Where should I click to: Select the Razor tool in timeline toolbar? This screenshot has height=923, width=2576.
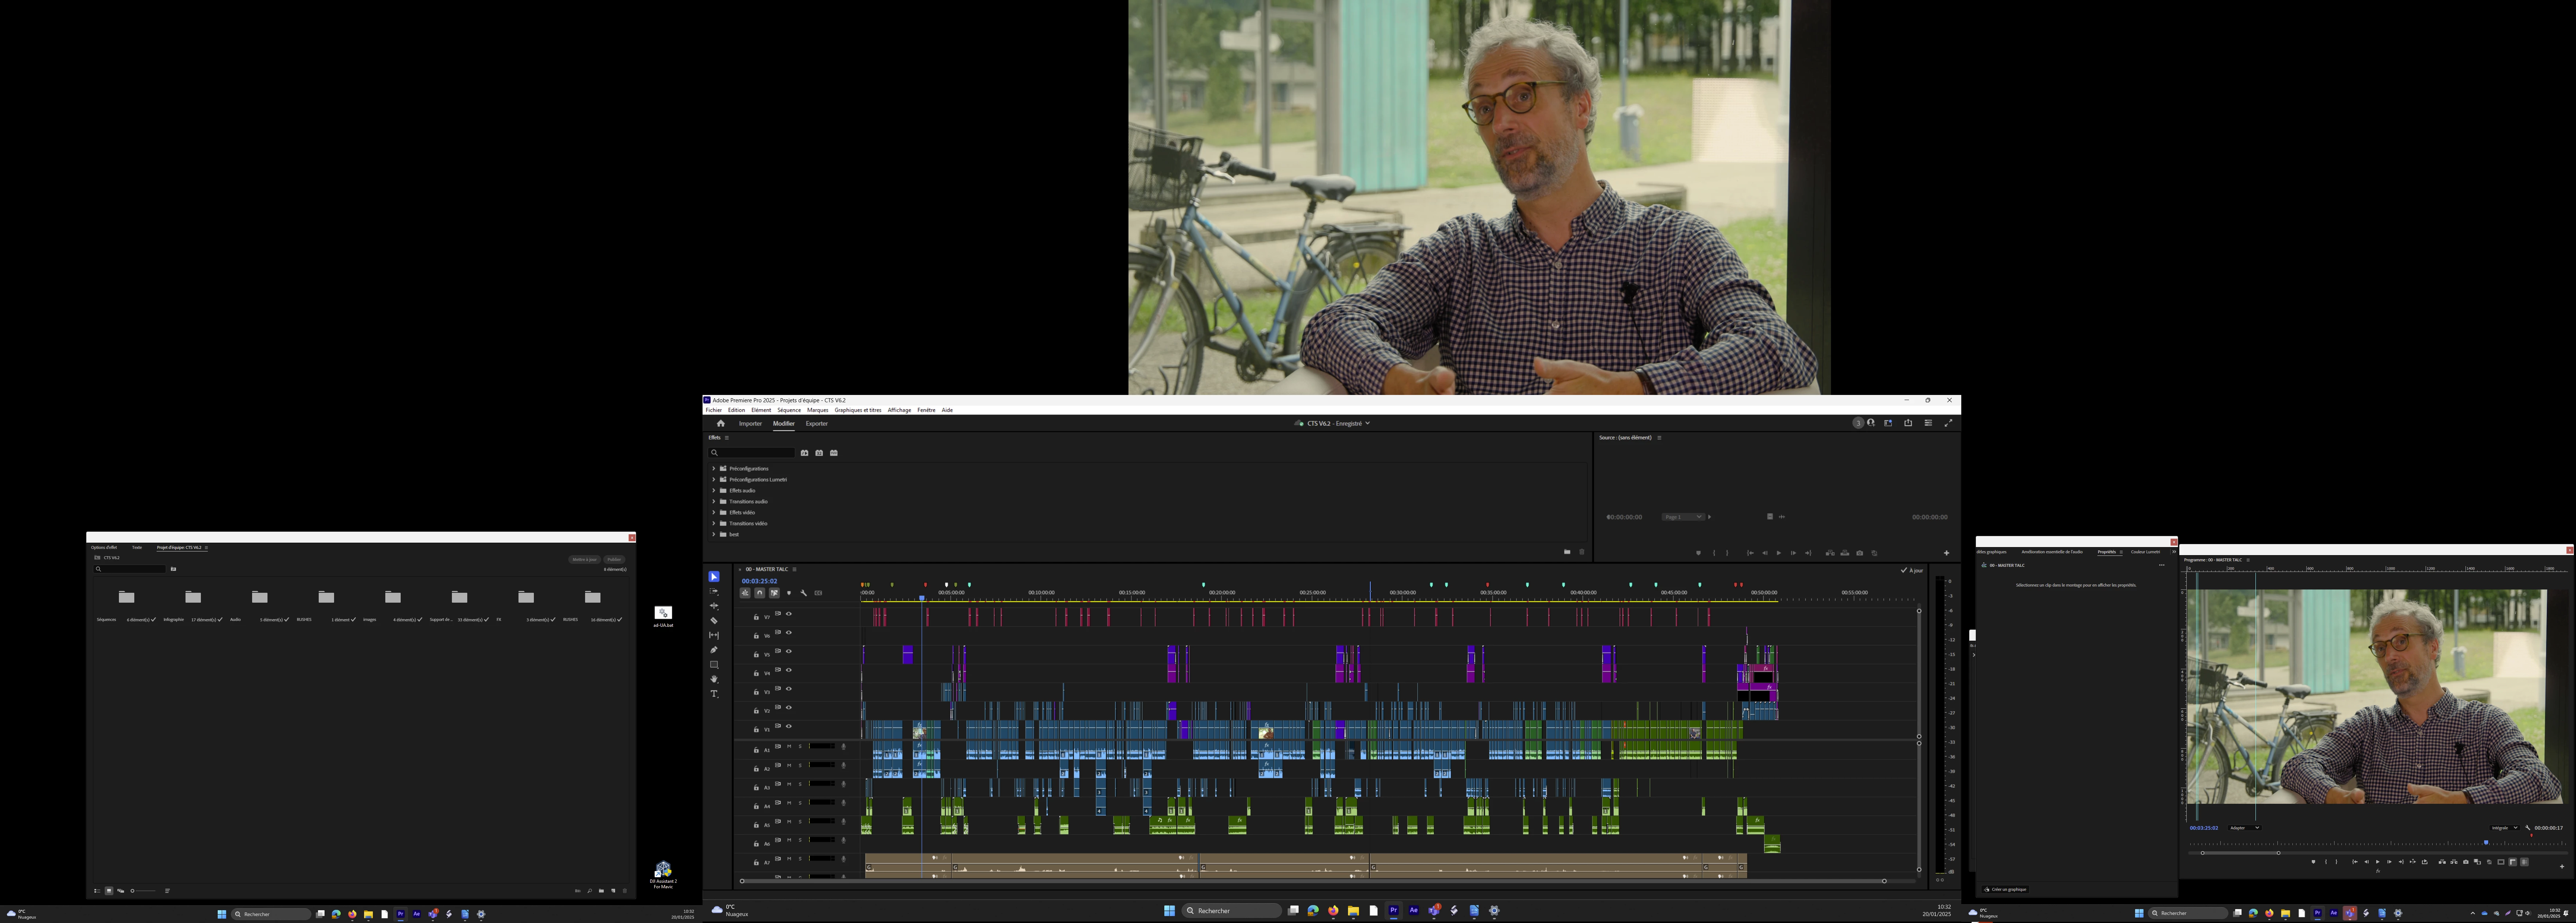[714, 620]
